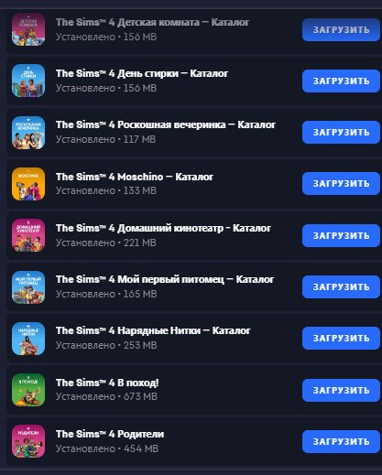Click Загрузить for Домашний кинотеатр
The image size is (382, 475).
coord(341,235)
